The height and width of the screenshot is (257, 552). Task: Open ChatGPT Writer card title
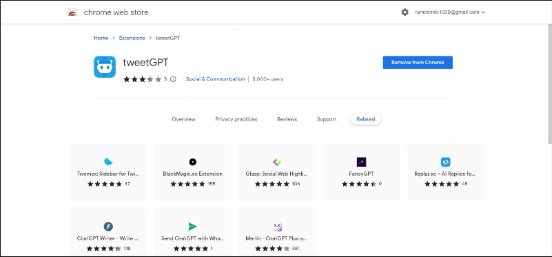108,238
